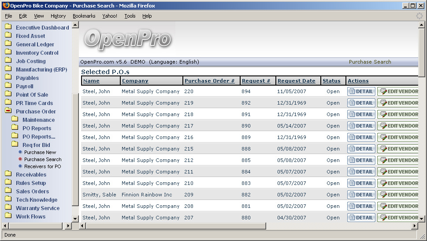
Task: Open the Bookmarks menu
Action: tap(84, 16)
